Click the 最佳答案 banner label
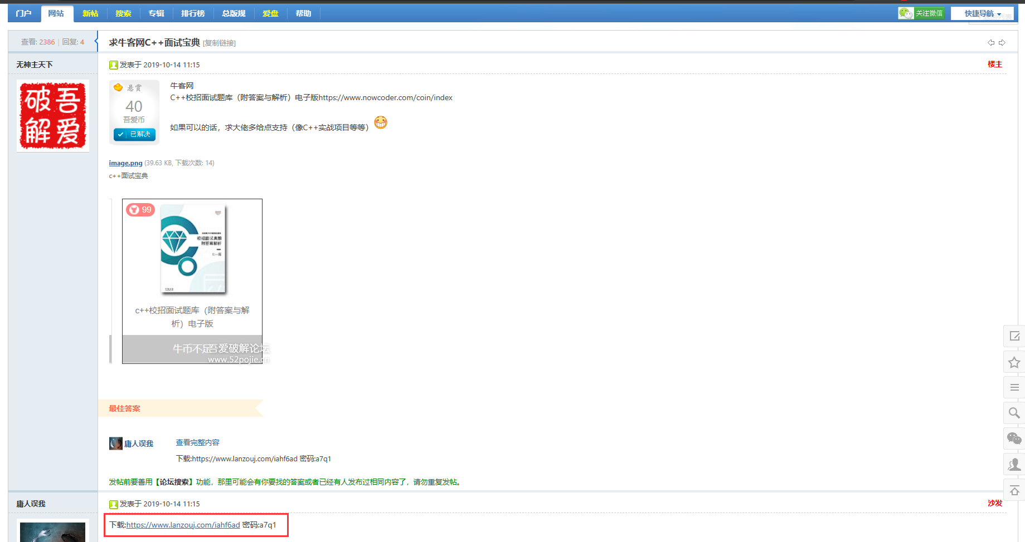1025x542 pixels. (124, 408)
